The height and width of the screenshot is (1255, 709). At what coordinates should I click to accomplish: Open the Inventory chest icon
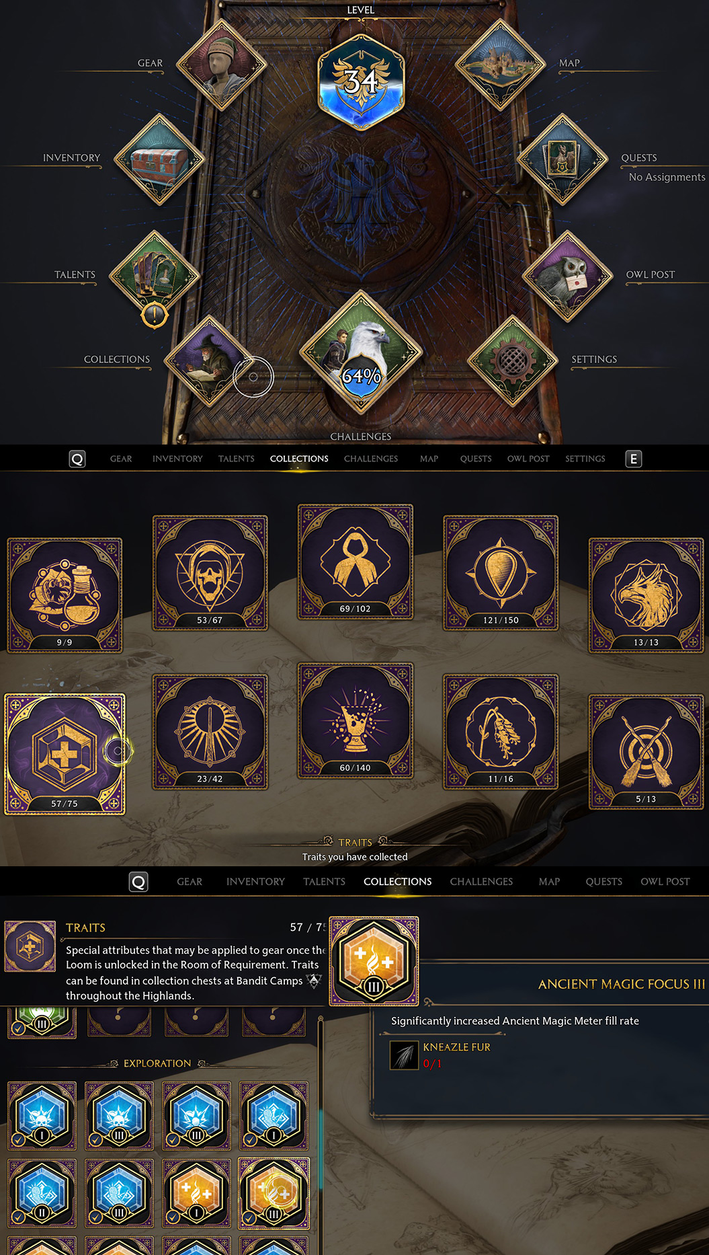[x=159, y=159]
